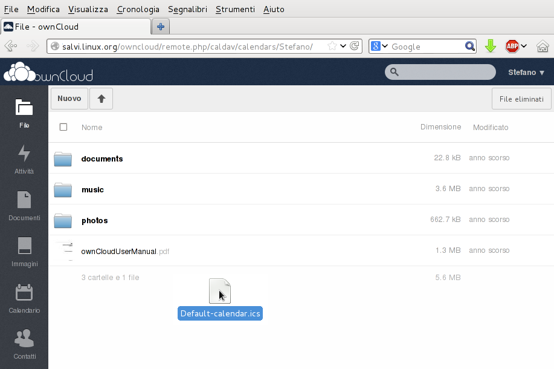Open the Segnalibri menu
This screenshot has width=554, height=369.
188,9
